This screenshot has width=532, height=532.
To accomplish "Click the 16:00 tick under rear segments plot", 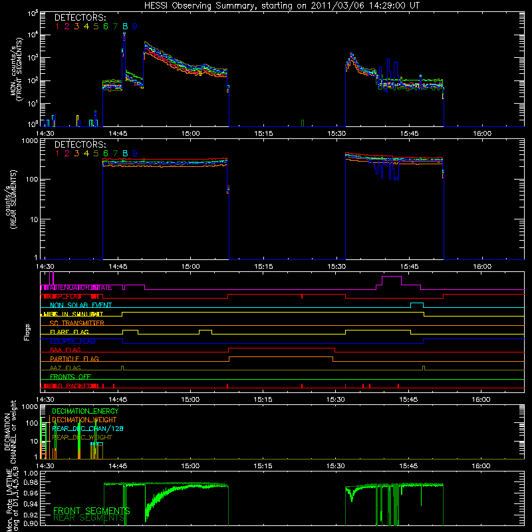I will [x=482, y=267].
